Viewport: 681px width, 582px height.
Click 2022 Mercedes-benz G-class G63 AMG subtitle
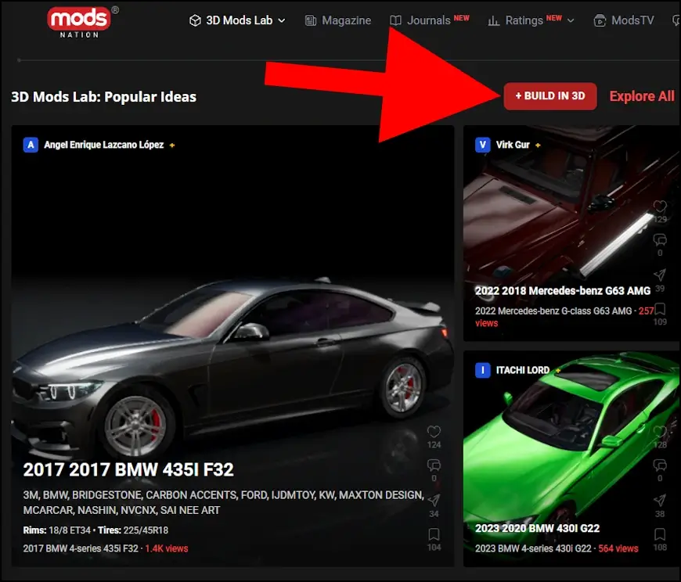point(553,311)
